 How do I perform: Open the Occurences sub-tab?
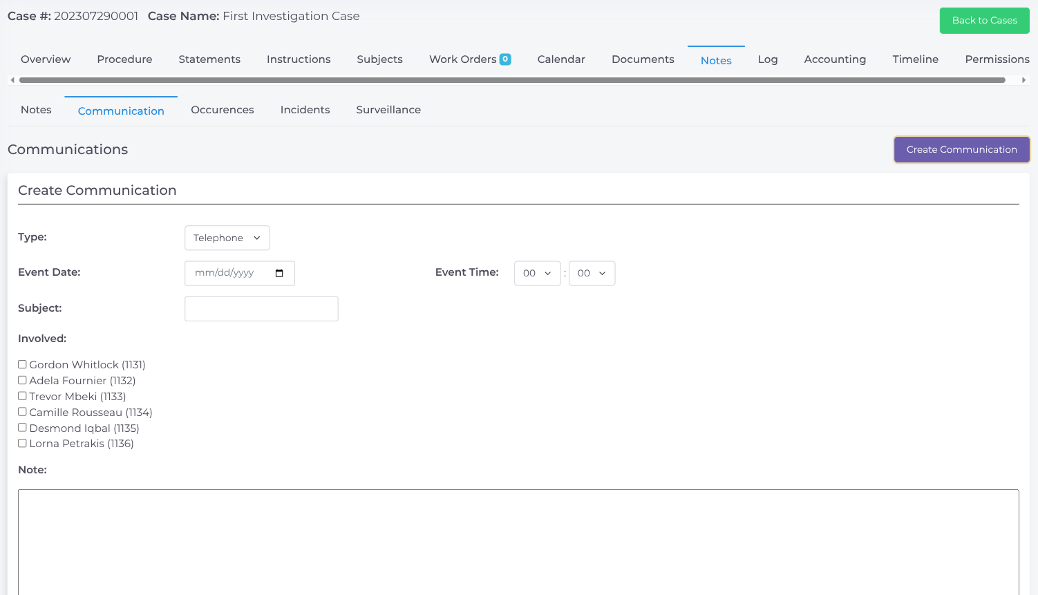pos(223,110)
